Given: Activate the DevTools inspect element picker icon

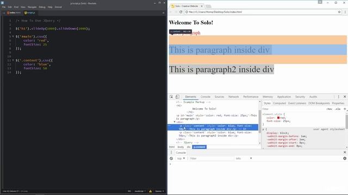Looking at the screenshot, I should (x=171, y=97).
